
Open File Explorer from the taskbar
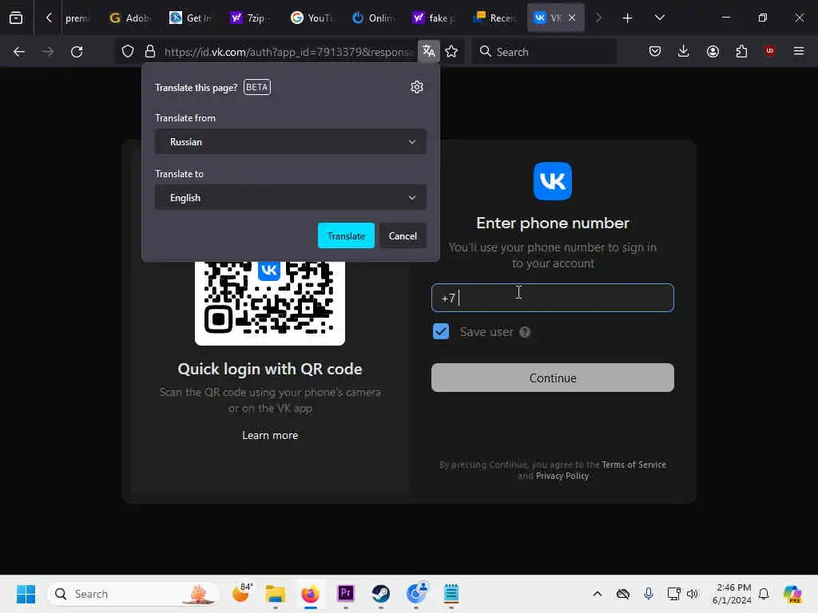point(275,594)
